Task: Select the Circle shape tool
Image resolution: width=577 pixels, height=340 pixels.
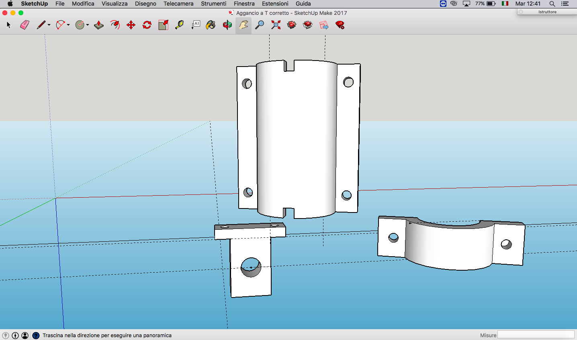Action: click(80, 25)
